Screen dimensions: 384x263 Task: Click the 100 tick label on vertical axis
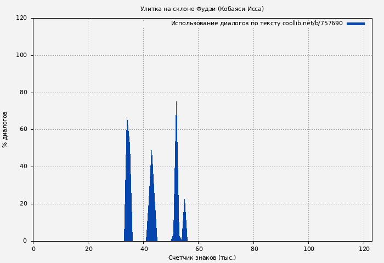[x=21, y=55]
